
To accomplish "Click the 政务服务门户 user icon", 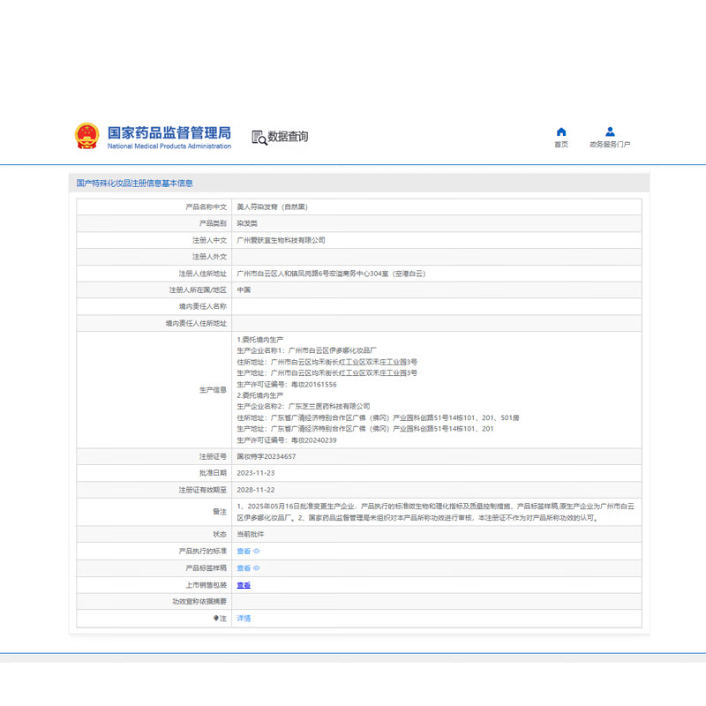I will tap(610, 132).
